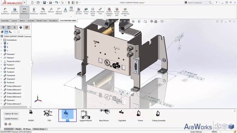
Task: Click the Open file icon
Action: 38,3
